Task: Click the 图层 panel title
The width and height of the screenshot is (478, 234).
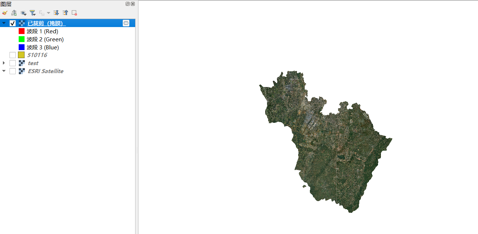Action: (6, 4)
